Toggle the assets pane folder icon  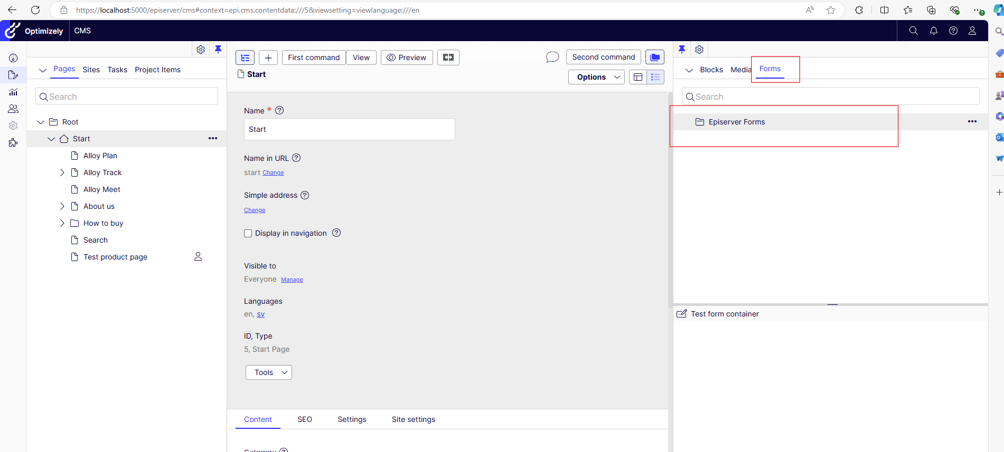click(x=654, y=57)
